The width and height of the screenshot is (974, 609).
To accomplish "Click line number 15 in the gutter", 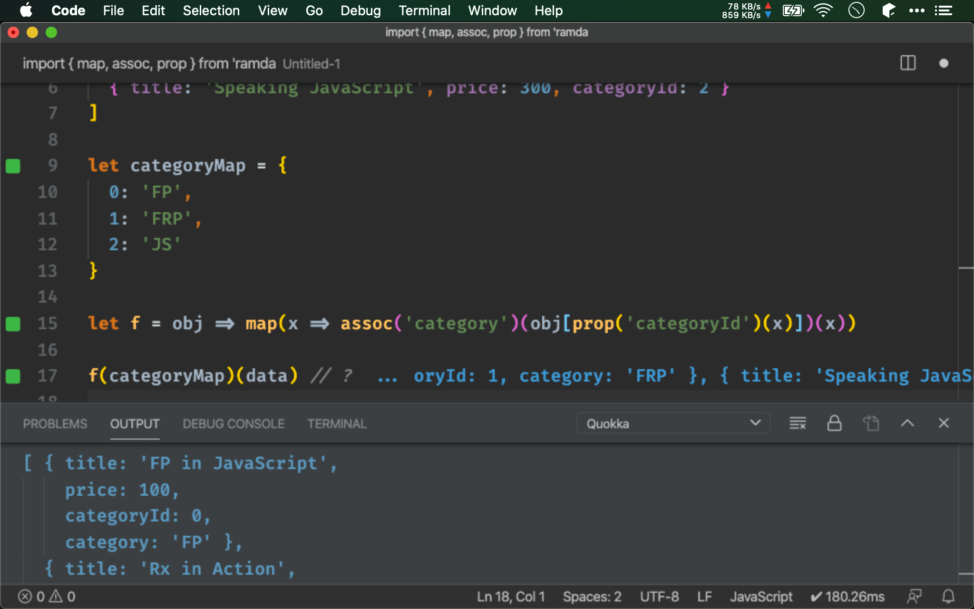I will 48,324.
